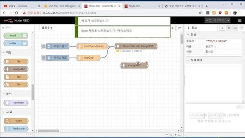Image resolution: width=245 pixels, height=138 pixels.
Task: Open the sidebar tab dropdown arrow
Action: 242,28
